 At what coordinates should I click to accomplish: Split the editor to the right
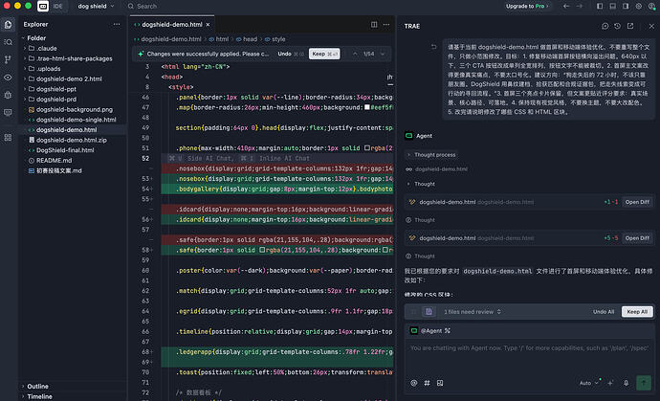374,25
